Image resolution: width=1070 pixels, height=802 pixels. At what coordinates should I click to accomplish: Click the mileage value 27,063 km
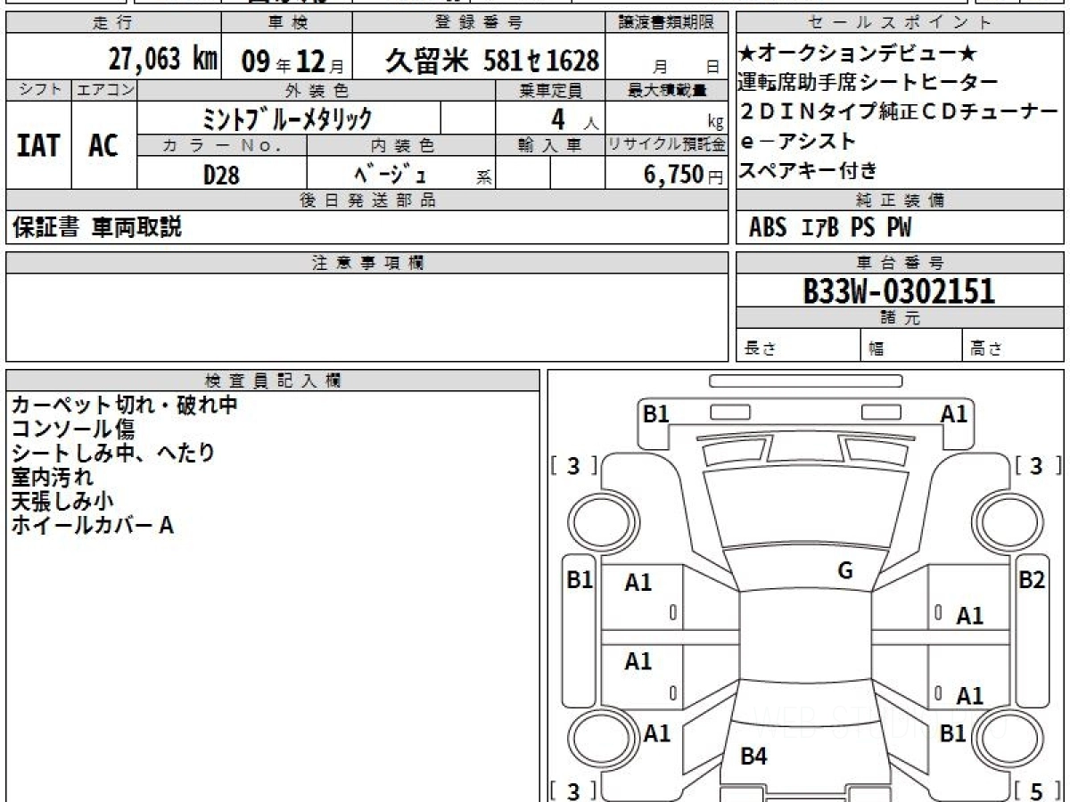click(x=163, y=60)
